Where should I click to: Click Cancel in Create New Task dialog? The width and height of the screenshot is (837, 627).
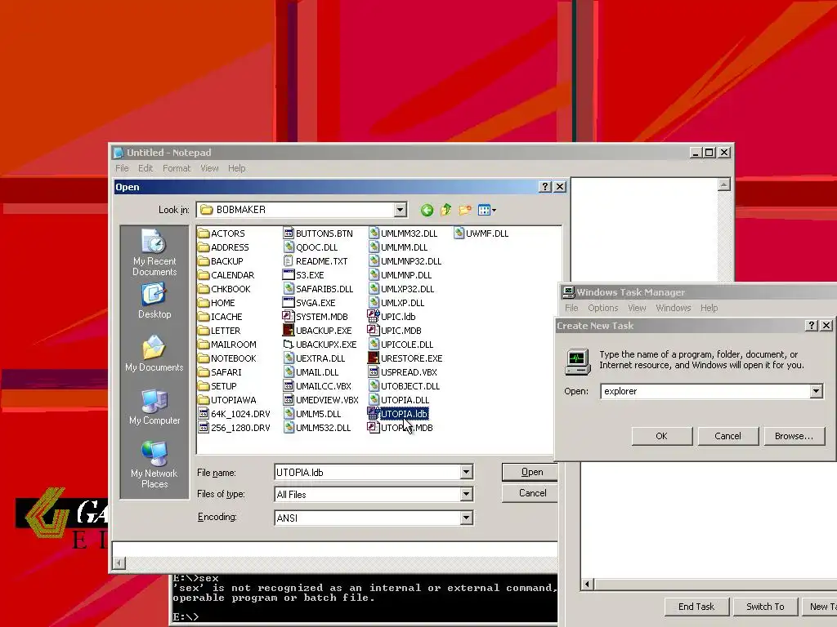[x=728, y=436]
